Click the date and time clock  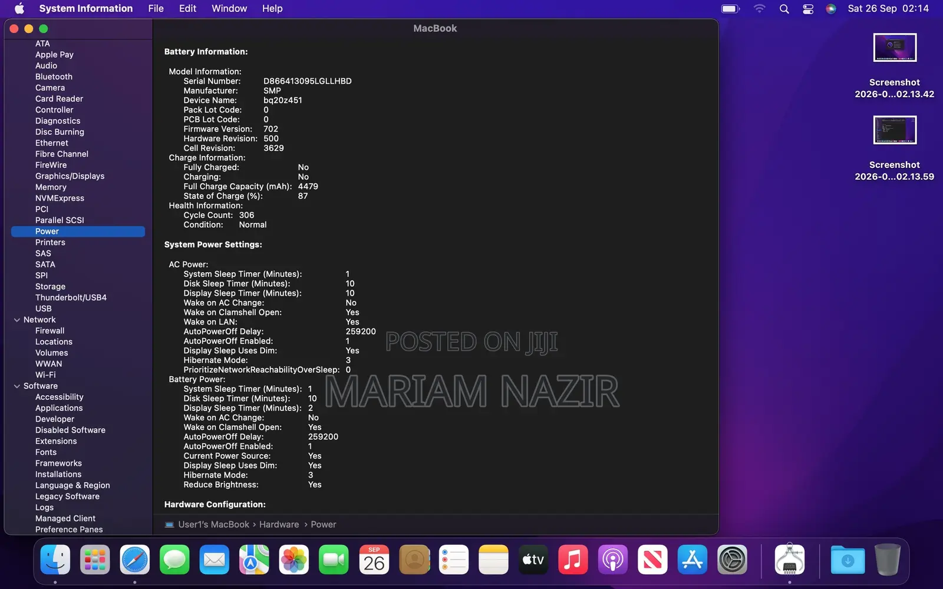(888, 8)
